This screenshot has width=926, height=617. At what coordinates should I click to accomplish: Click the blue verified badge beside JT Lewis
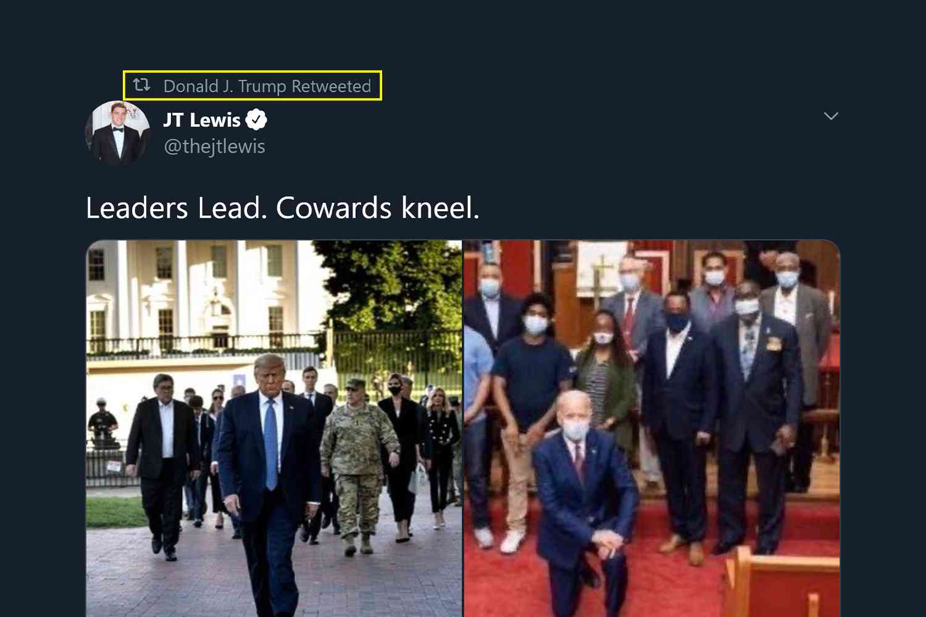256,120
